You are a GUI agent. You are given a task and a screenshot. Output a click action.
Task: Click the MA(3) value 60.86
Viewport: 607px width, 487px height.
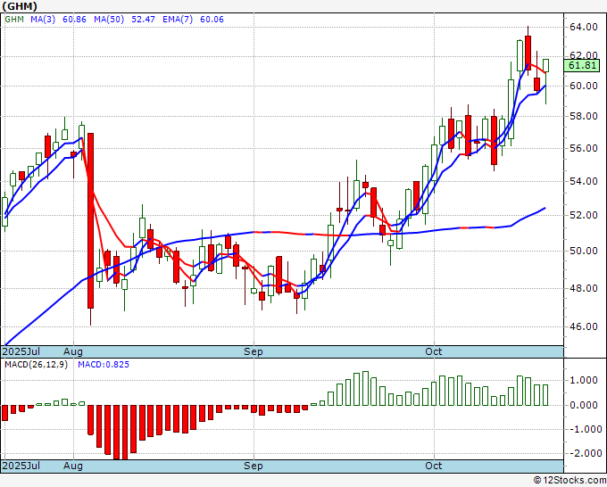(x=74, y=20)
